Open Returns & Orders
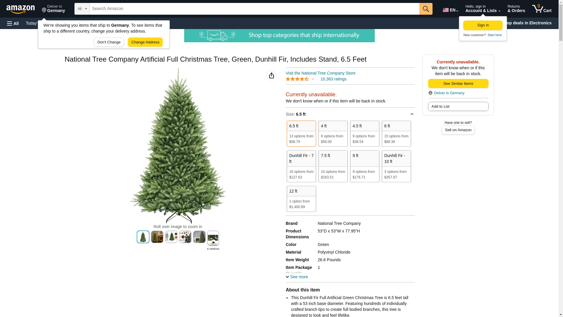The image size is (563, 317). point(516,9)
